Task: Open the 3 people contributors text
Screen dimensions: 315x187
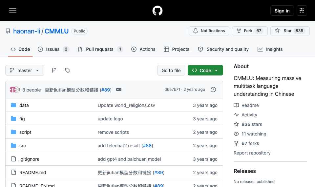Action: click(x=31, y=90)
